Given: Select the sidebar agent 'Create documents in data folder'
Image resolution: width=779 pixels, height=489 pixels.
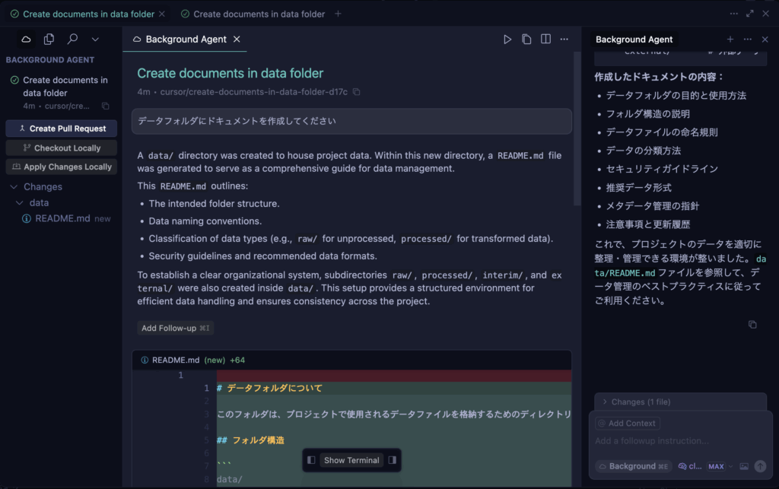Looking at the screenshot, I should (62, 92).
